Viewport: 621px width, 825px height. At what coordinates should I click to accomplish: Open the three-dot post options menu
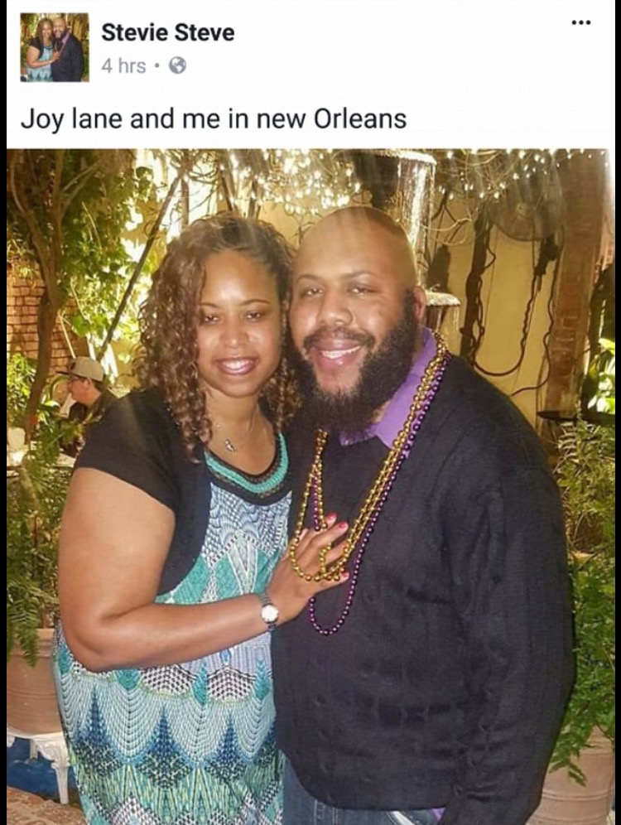[x=581, y=22]
